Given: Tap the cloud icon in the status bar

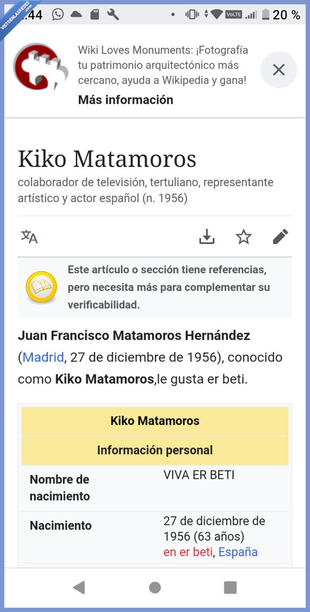Looking at the screenshot, I should click(x=76, y=14).
